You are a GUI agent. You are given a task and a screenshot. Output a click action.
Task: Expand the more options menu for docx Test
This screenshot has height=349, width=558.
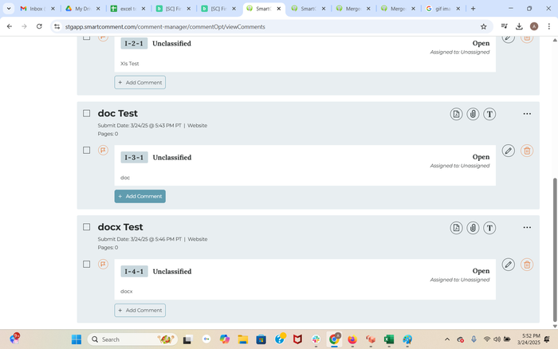coord(527,228)
